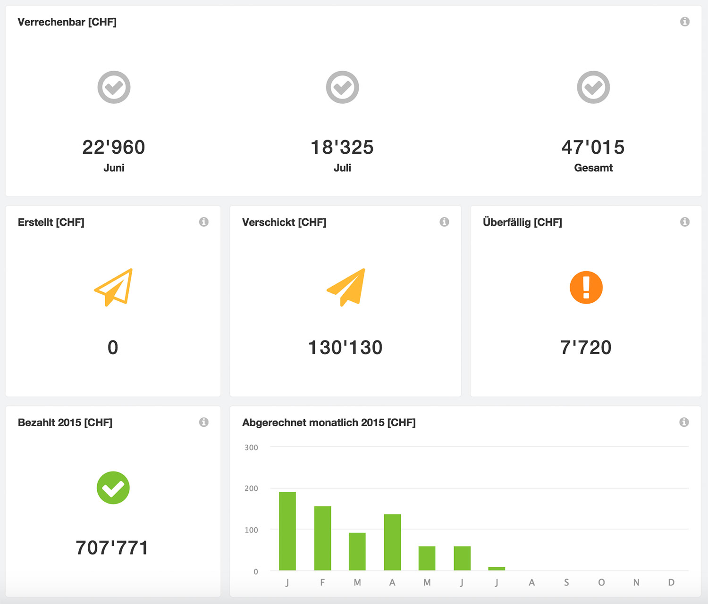The height and width of the screenshot is (604, 708).
Task: Open info for Abgerechnet monatlich 2015 chart
Action: [x=684, y=422]
